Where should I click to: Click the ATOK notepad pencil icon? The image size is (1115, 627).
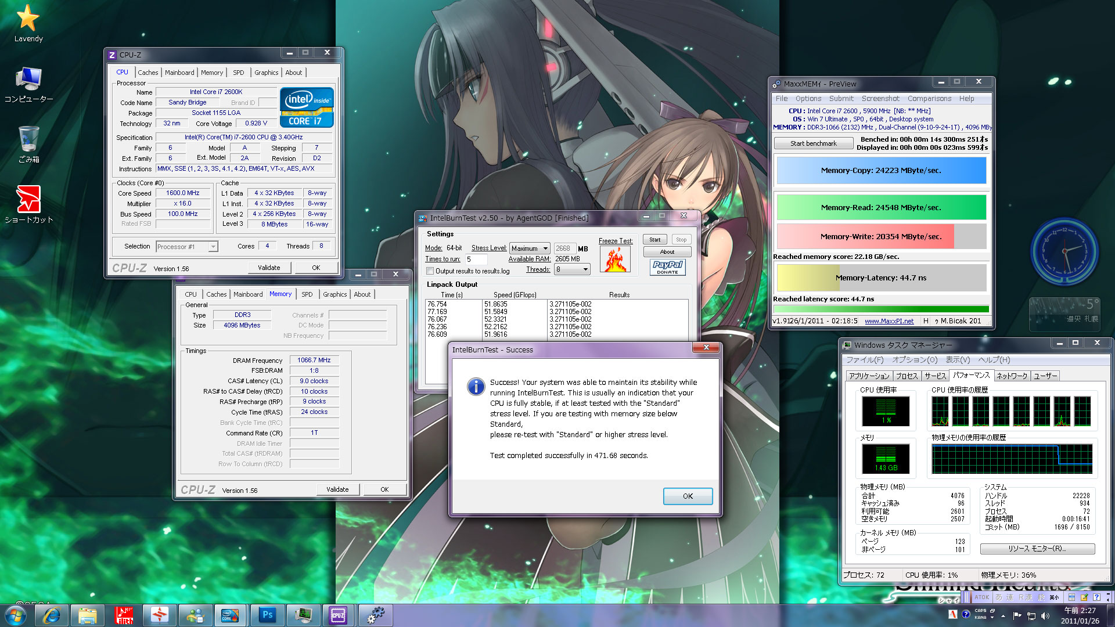coord(1084,597)
